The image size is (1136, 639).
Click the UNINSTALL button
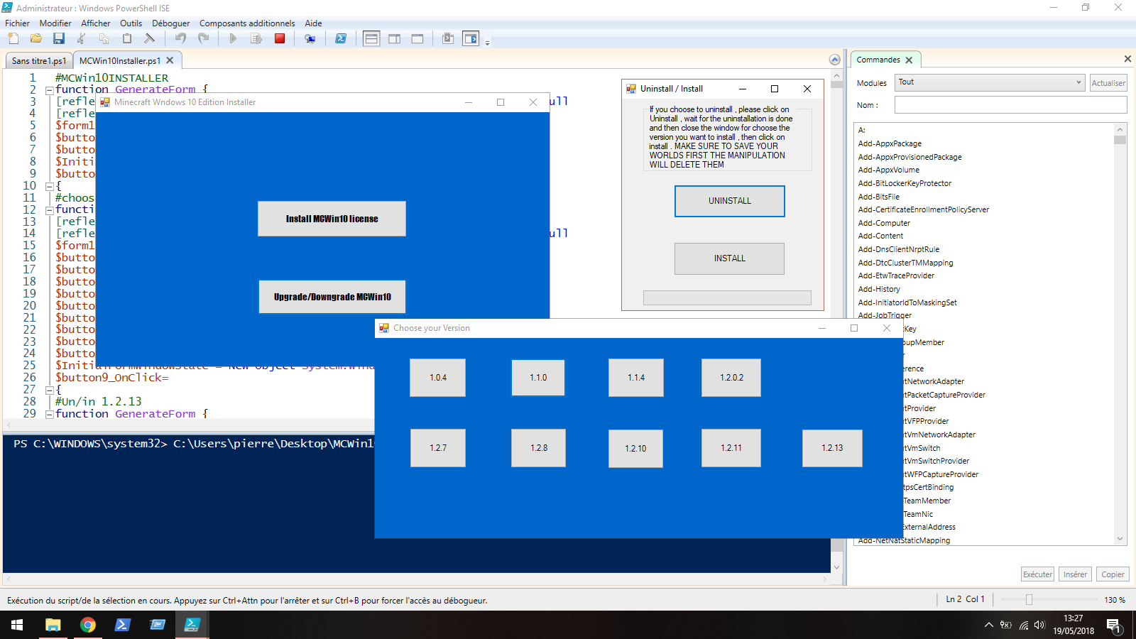click(730, 201)
